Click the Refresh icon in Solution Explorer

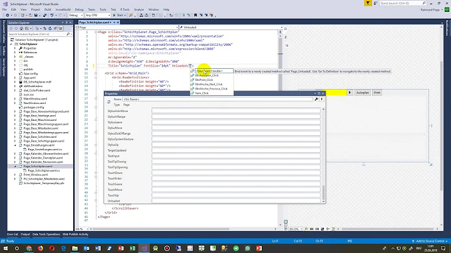tap(49, 28)
